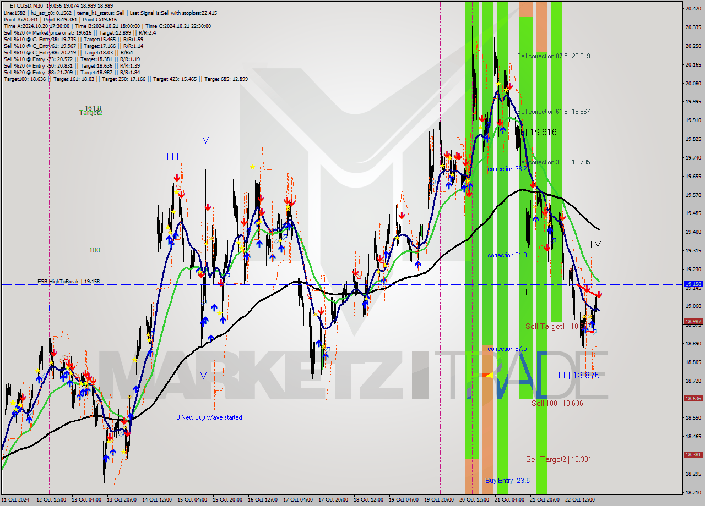The width and height of the screenshot is (705, 506).
Task: Click the highlighted 19.158 price tag on the axis
Action: 692,284
